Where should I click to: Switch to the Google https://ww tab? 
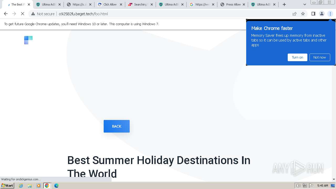click(202, 4)
